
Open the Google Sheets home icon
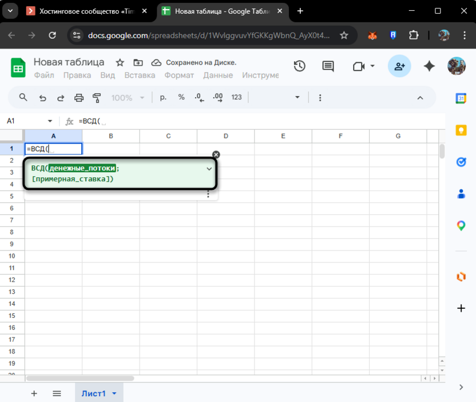(18, 67)
